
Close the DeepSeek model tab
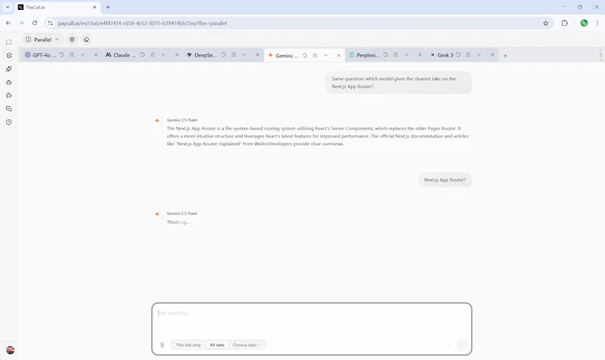click(258, 55)
